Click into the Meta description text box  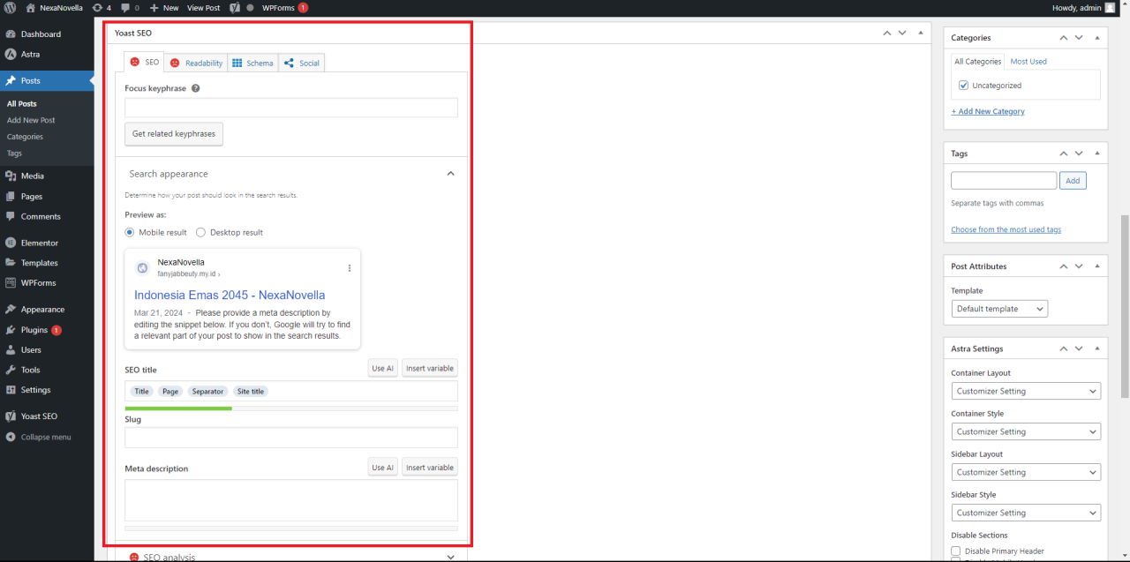[x=290, y=500]
